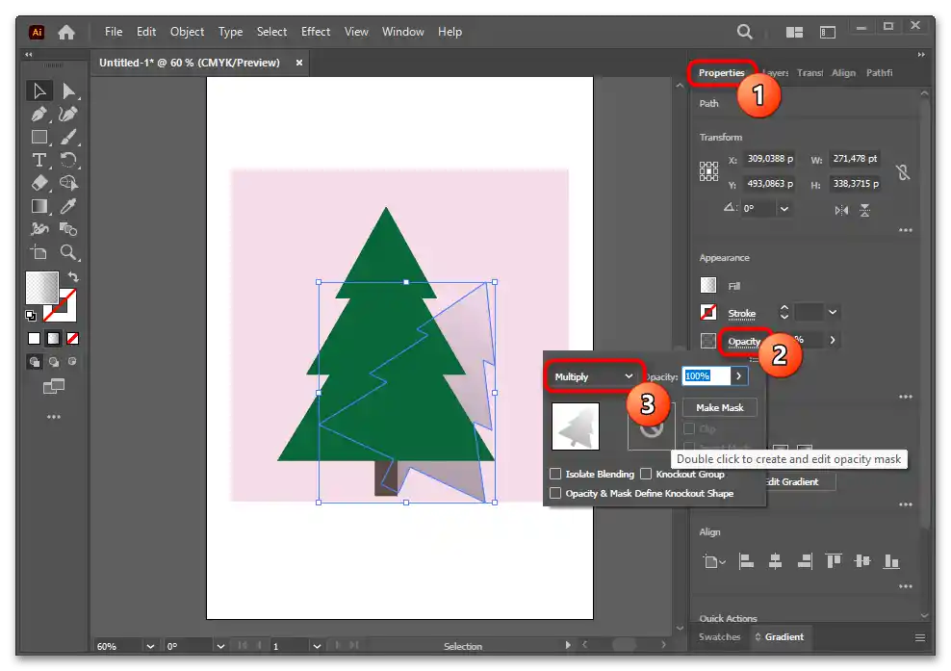Viewport: 951px width, 671px height.
Task: Open the workspace switcher icon
Action: coord(827,32)
